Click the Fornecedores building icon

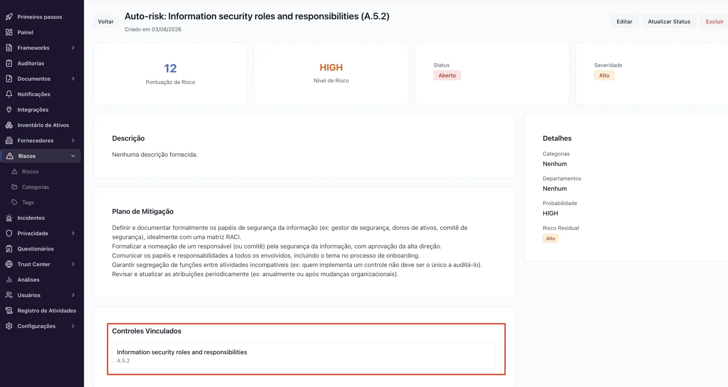(x=9, y=140)
